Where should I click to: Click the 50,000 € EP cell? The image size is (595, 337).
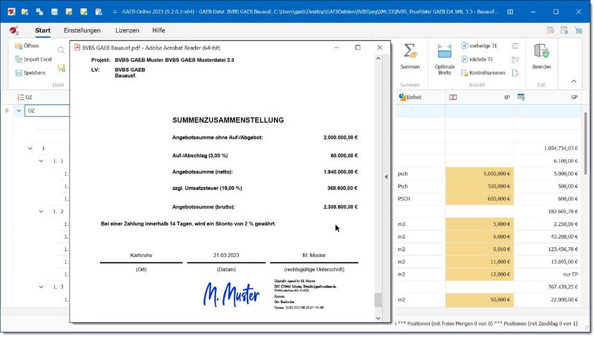pyautogui.click(x=479, y=299)
